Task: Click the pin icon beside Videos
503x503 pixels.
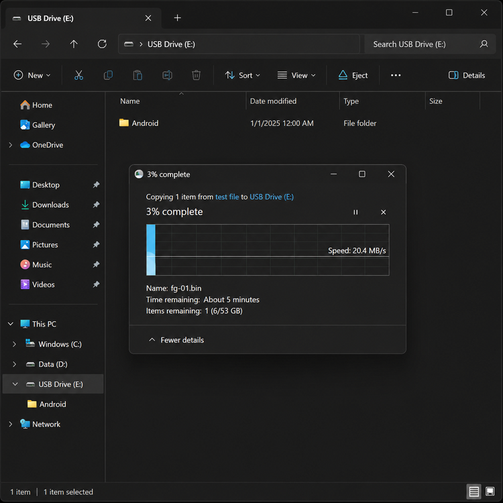Action: (96, 284)
